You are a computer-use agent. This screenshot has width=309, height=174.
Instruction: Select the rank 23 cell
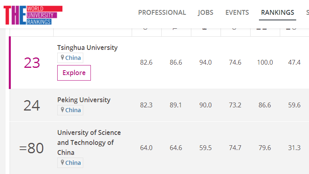click(32, 63)
